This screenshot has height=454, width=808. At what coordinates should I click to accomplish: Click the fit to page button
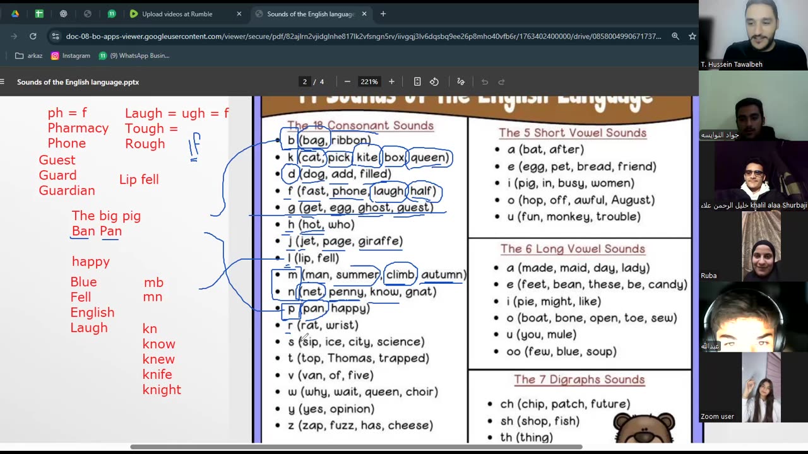pos(417,82)
